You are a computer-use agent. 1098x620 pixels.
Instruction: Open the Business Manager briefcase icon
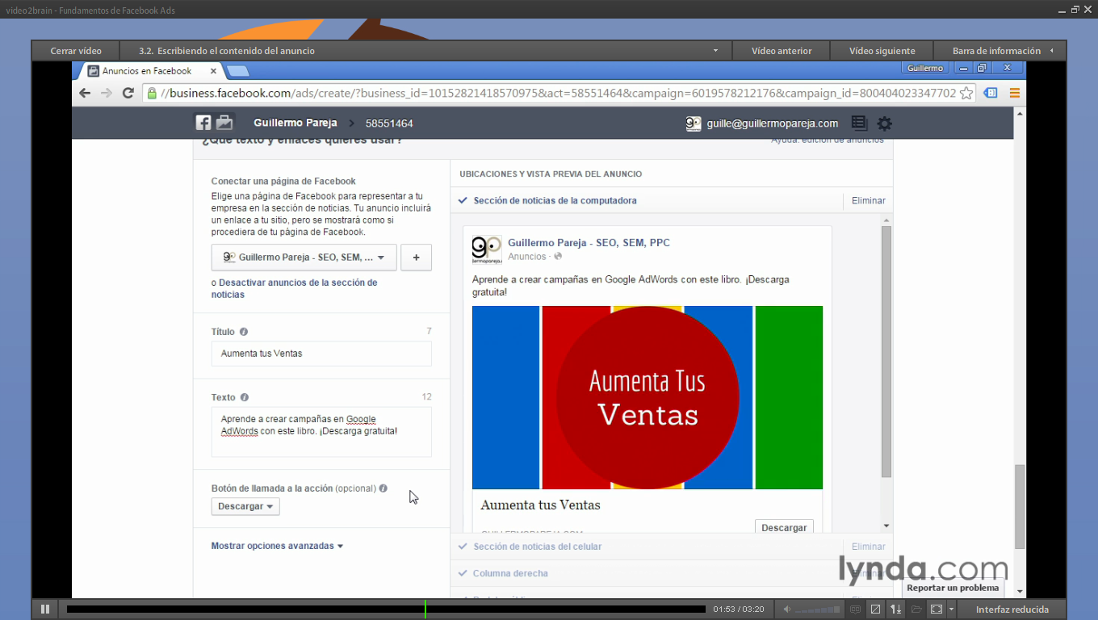[x=224, y=123]
